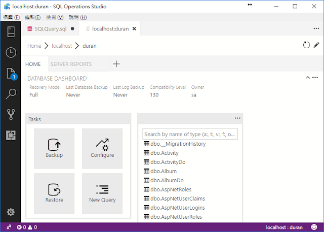Open a New Query
Image resolution: width=324 pixels, height=232 pixels.
coord(102,193)
